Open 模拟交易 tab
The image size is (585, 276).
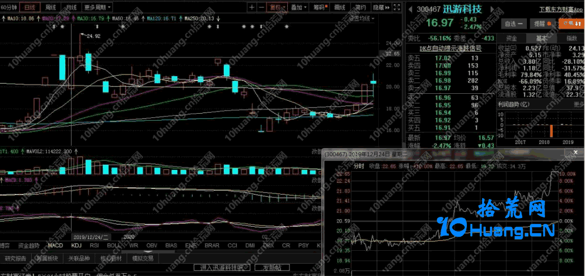tap(143, 258)
